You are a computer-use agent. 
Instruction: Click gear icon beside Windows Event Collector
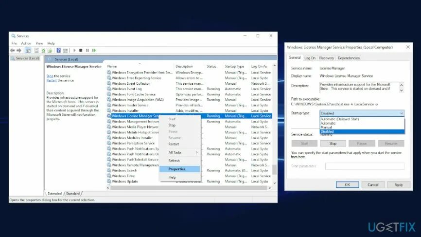pyautogui.click(x=109, y=83)
